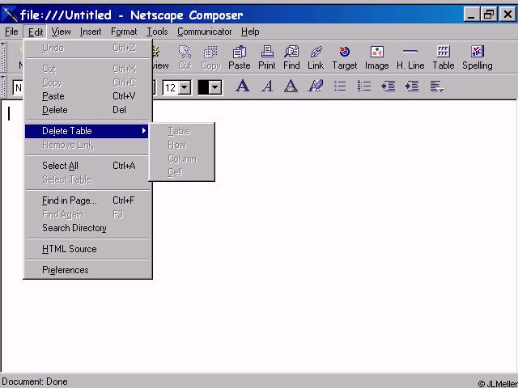Click the Composer title bar pen icon
This screenshot has height=388, width=518.
[x=10, y=15]
